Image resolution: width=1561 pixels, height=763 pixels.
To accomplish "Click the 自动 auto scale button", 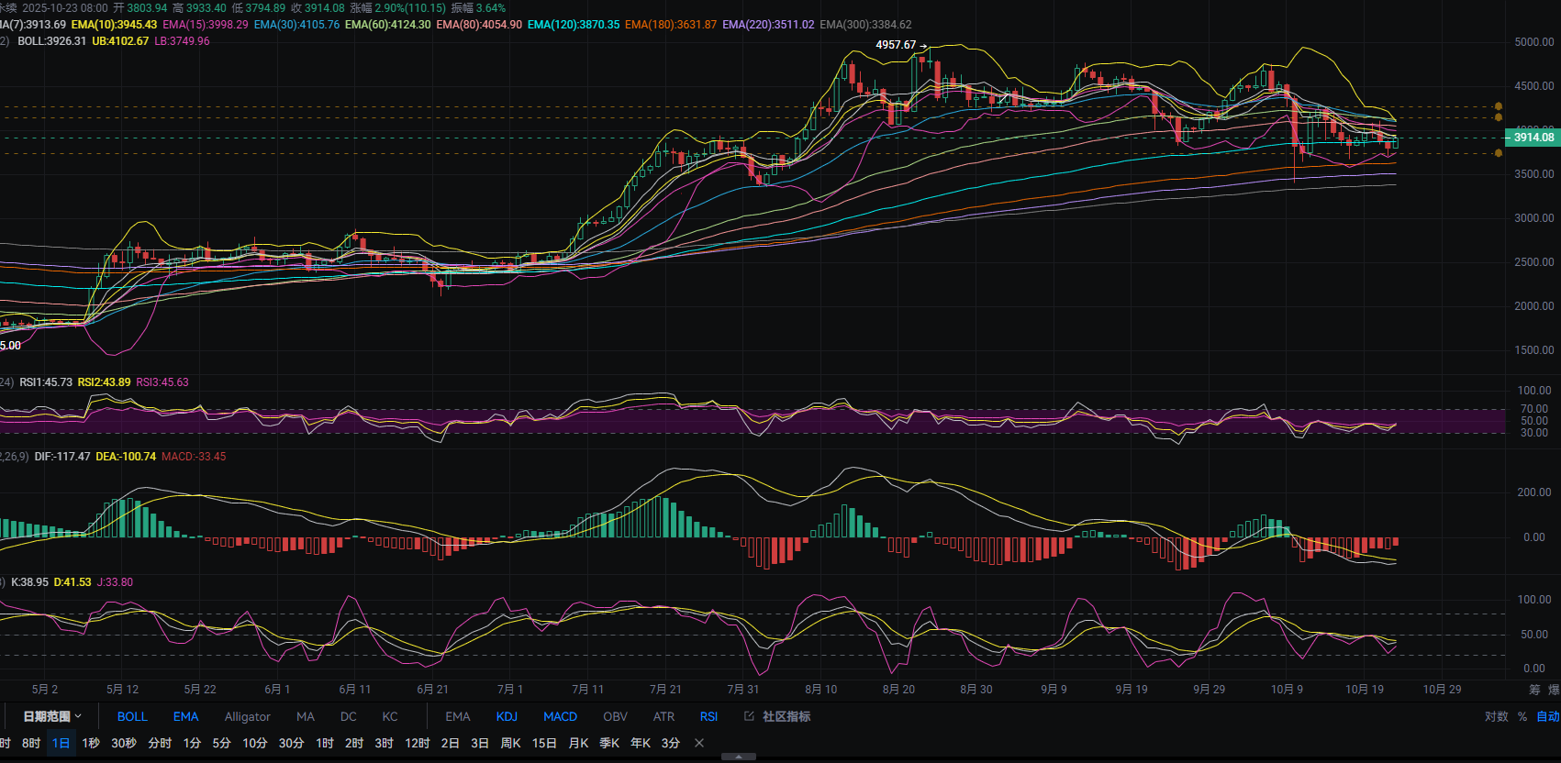I will pyautogui.click(x=1547, y=716).
